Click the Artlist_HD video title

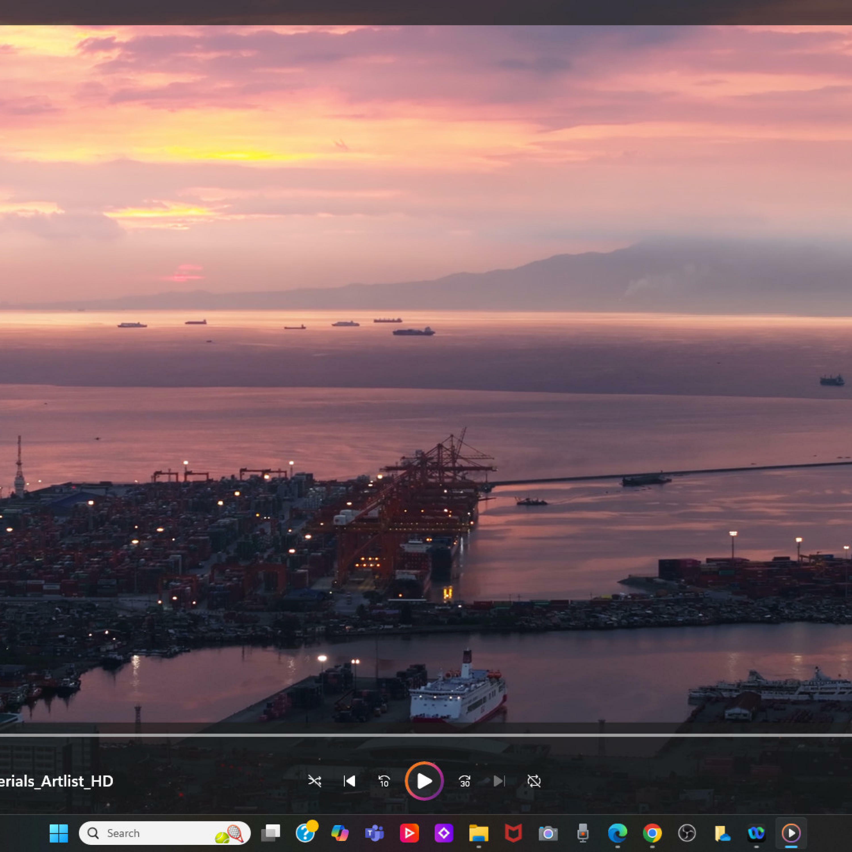57,781
